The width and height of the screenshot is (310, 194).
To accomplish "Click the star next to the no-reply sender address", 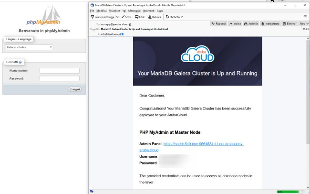I will tap(130, 24).
